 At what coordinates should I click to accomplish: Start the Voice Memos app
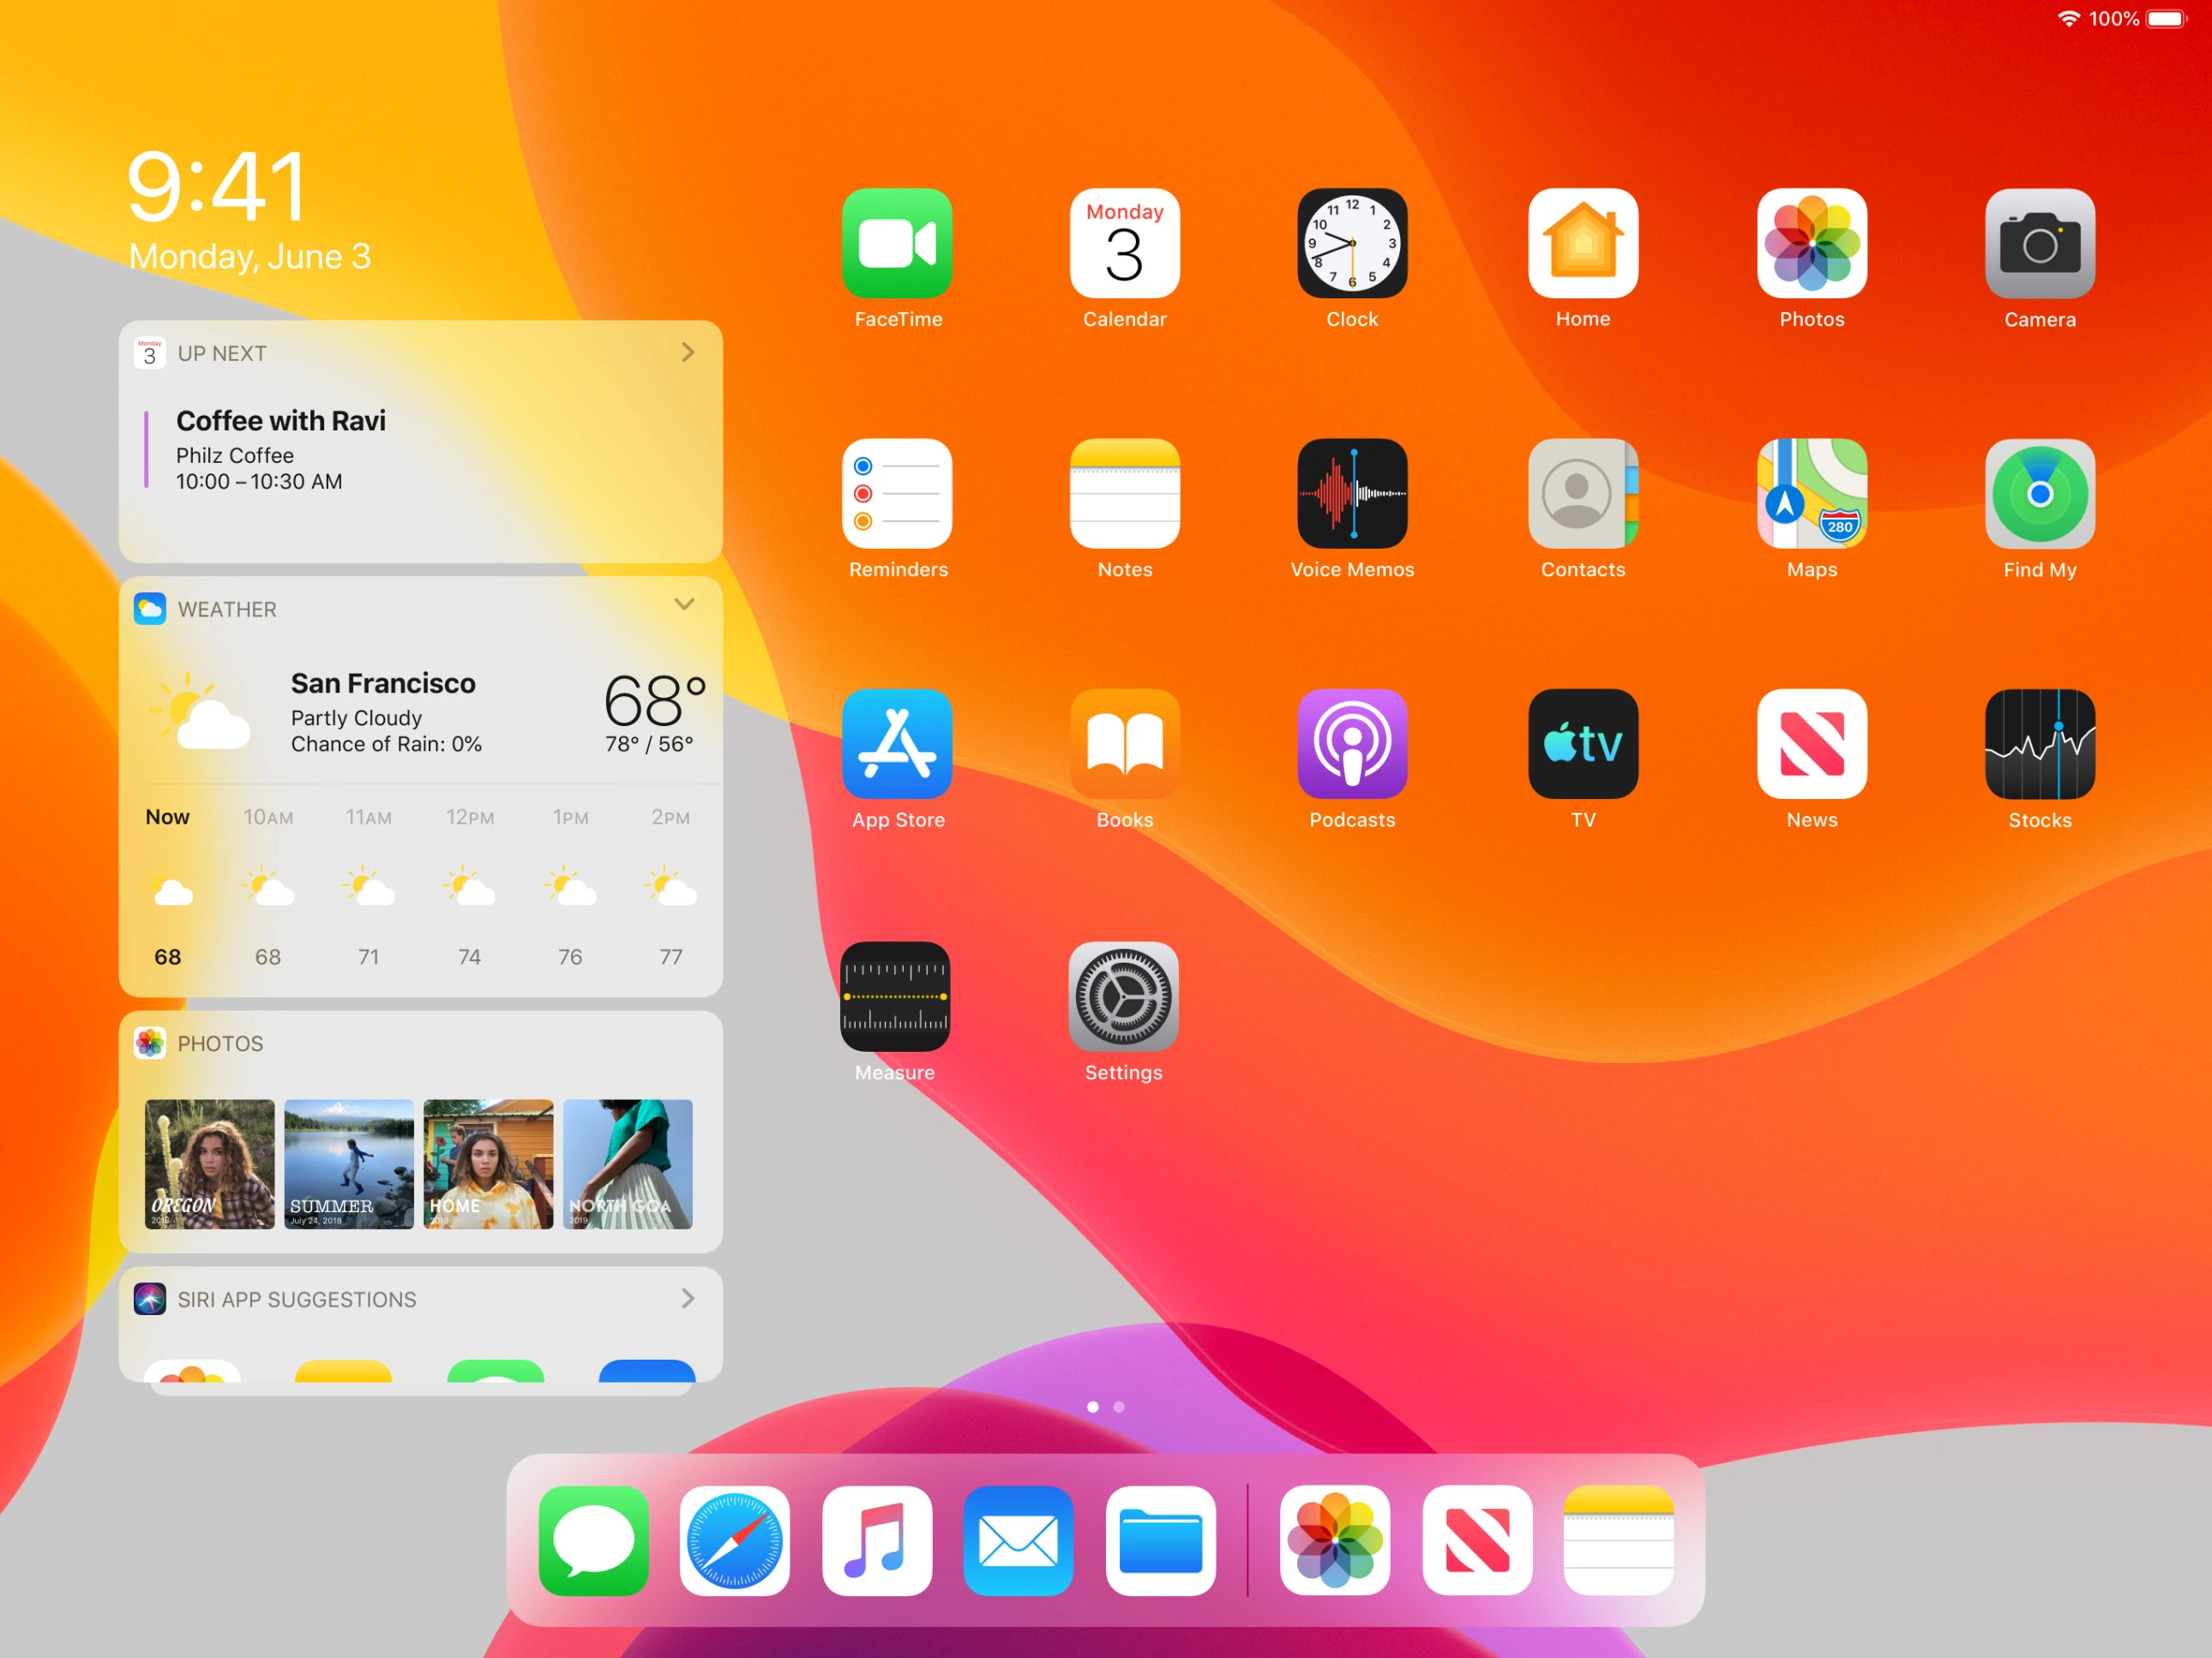[1352, 493]
